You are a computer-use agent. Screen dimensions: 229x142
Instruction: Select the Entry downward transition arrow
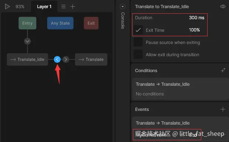27,41
